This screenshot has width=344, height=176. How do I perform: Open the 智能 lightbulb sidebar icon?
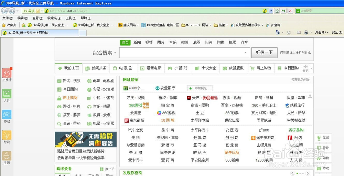pyautogui.click(x=7, y=135)
